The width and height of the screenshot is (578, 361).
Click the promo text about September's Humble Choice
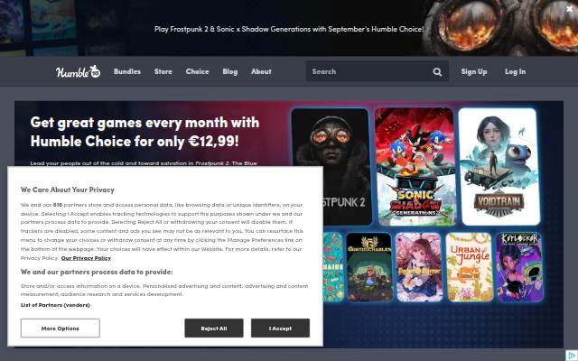289,29
